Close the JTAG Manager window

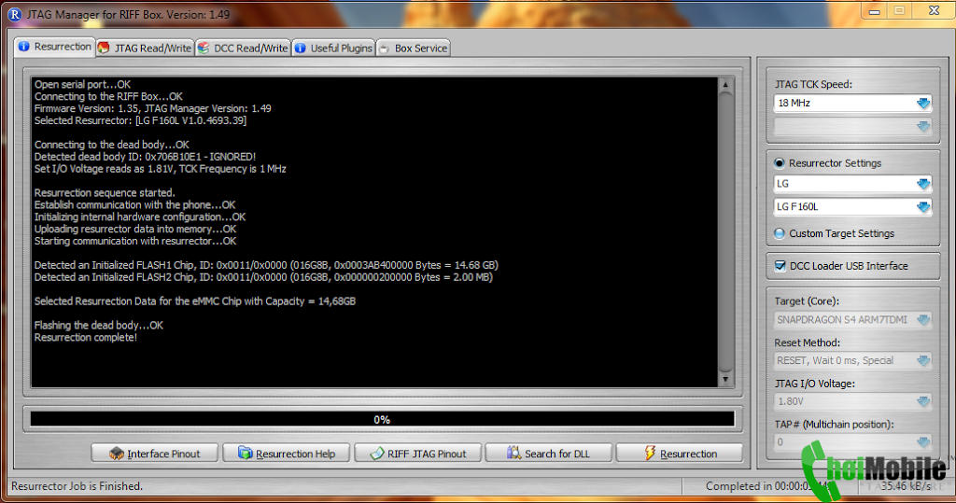coord(934,11)
